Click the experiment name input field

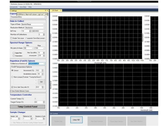(27, 17)
